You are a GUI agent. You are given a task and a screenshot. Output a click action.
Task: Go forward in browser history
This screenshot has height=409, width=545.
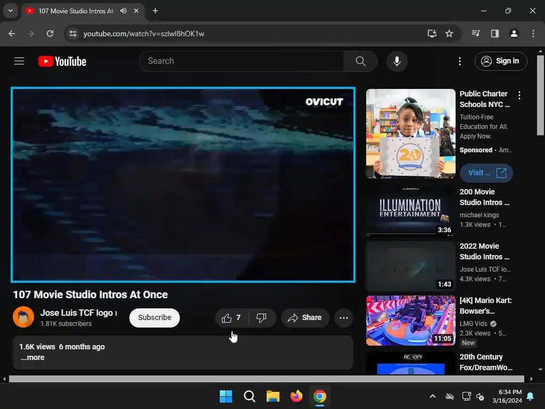(31, 34)
